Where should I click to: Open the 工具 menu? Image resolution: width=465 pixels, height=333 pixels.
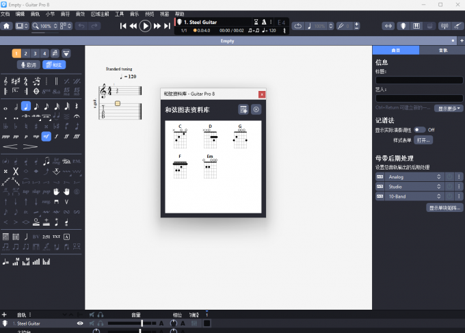120,14
